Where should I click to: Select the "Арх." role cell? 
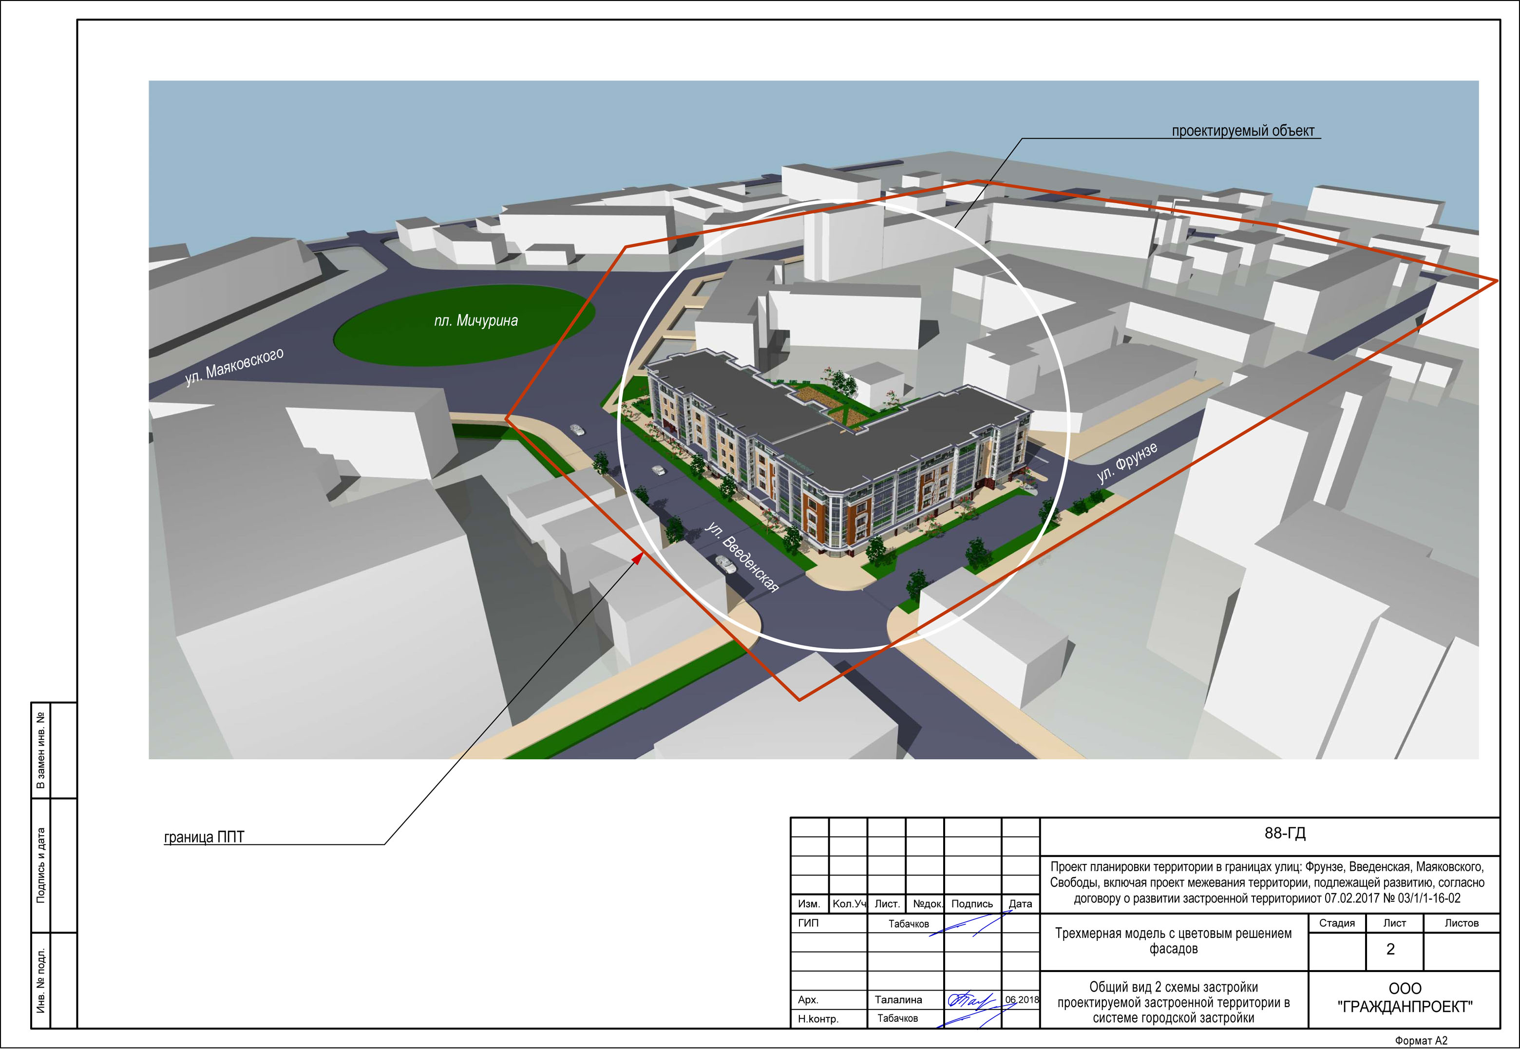808,1000
